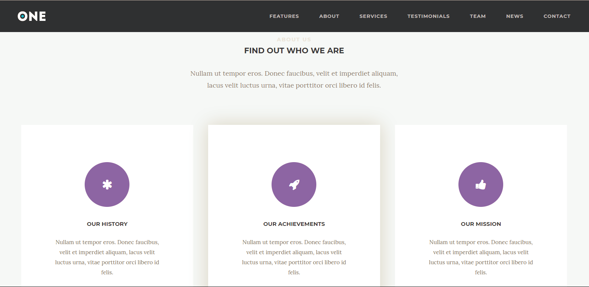Click the faded About Us subtitle
Viewport: 589px width, 287px height.
(x=294, y=40)
